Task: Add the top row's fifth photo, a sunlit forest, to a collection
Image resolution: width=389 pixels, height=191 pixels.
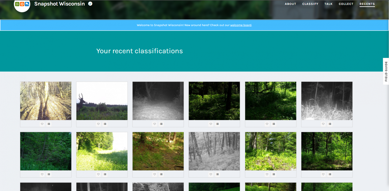Action: coord(274,124)
